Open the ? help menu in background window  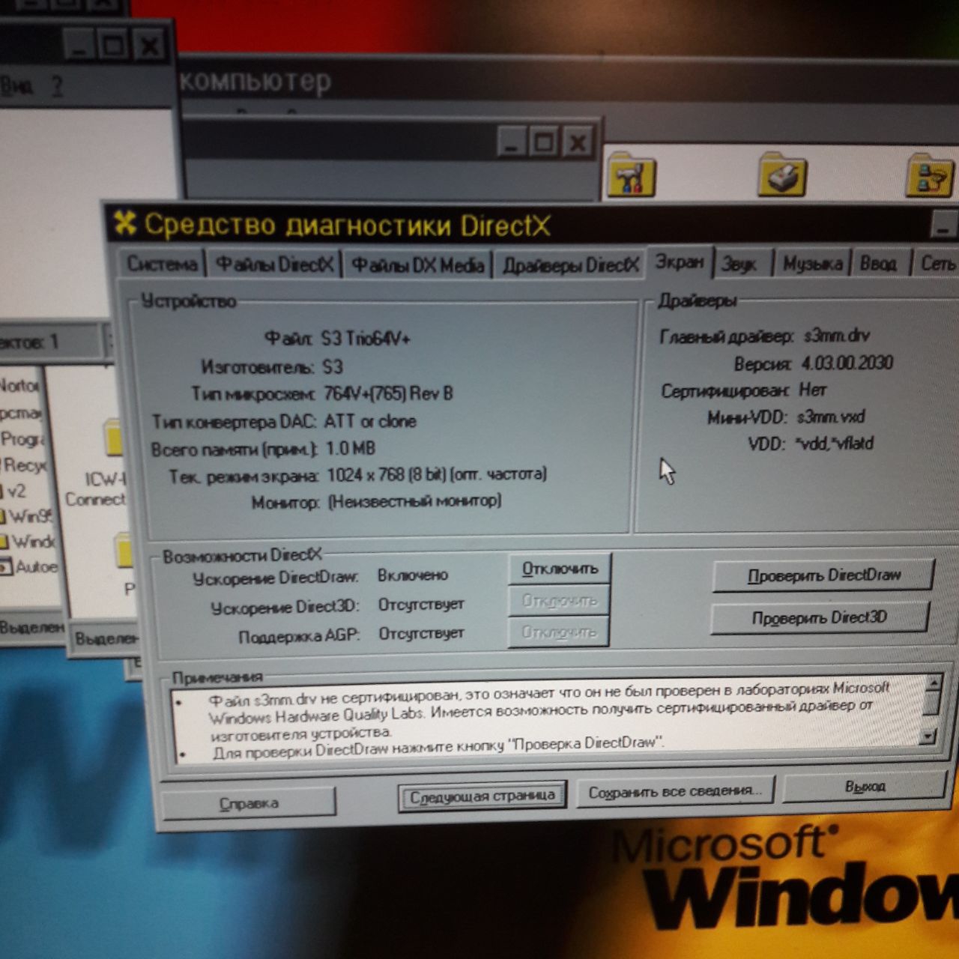point(57,86)
